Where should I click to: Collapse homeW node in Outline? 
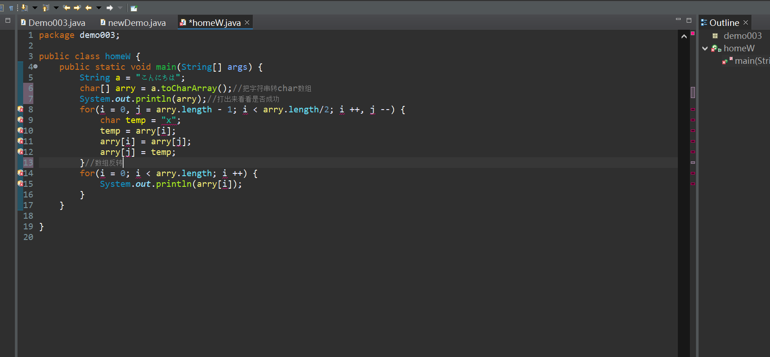pyautogui.click(x=705, y=48)
